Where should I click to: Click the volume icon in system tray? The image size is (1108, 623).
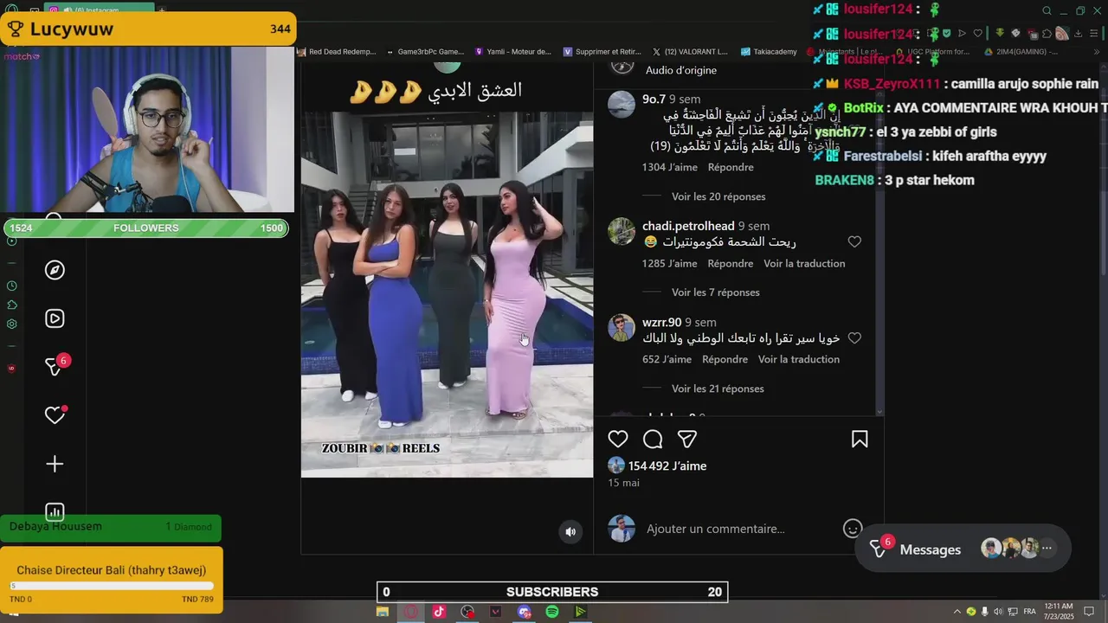click(999, 612)
